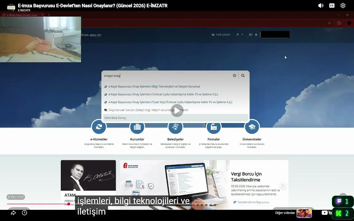The width and height of the screenshot is (354, 221).
Task: Click the share arrow icon
Action: 13,213
